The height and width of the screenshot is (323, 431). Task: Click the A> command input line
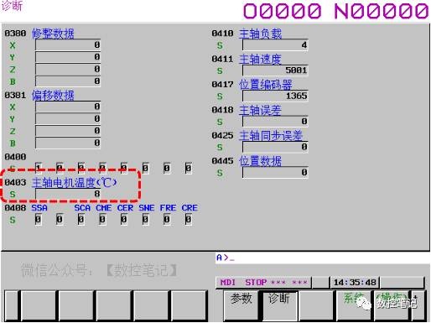(x=322, y=258)
